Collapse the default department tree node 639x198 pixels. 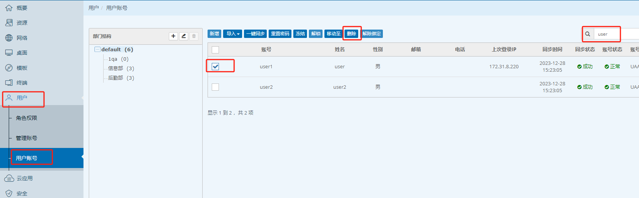98,49
